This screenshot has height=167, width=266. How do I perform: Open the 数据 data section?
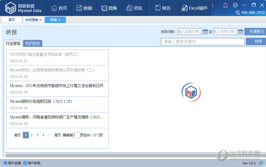point(84,8)
